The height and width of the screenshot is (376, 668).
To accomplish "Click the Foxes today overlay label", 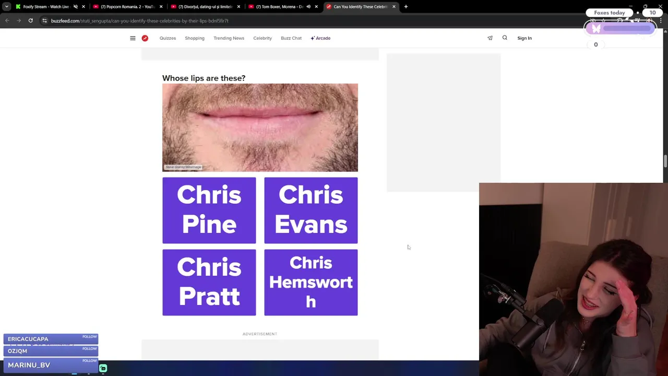I will pos(609,13).
